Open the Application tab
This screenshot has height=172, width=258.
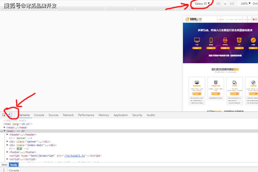click(121, 115)
